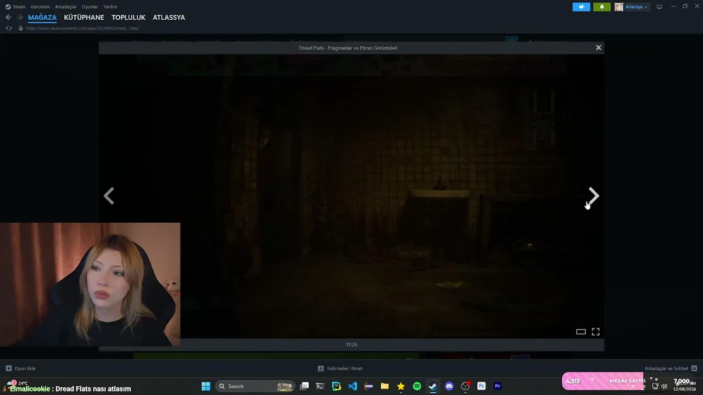The width and height of the screenshot is (703, 395).
Task: Open the Oyunlar menu
Action: pyautogui.click(x=90, y=7)
